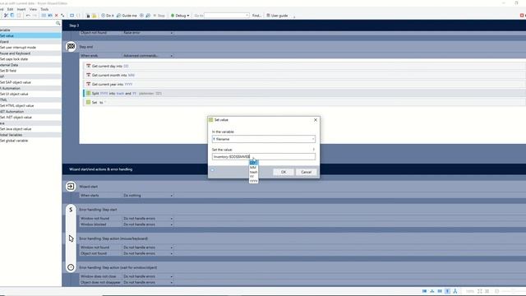This screenshot has height=296, width=526.
Task: Open the 'When starts' Do nothing dropdown
Action: pyautogui.click(x=148, y=196)
